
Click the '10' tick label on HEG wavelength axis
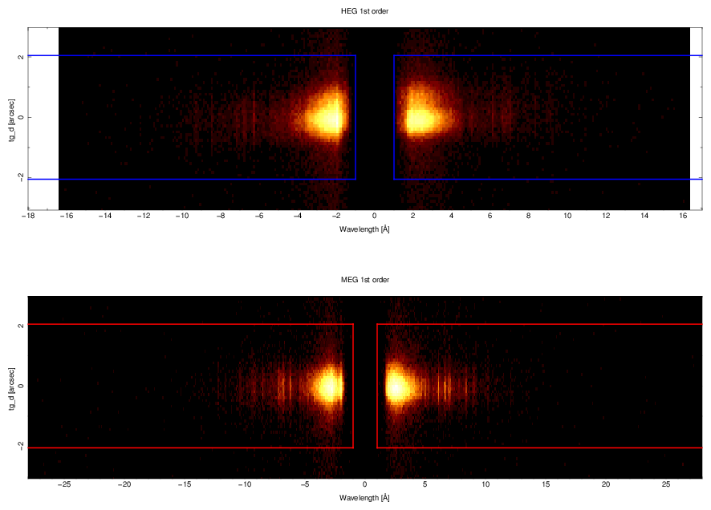coord(567,216)
